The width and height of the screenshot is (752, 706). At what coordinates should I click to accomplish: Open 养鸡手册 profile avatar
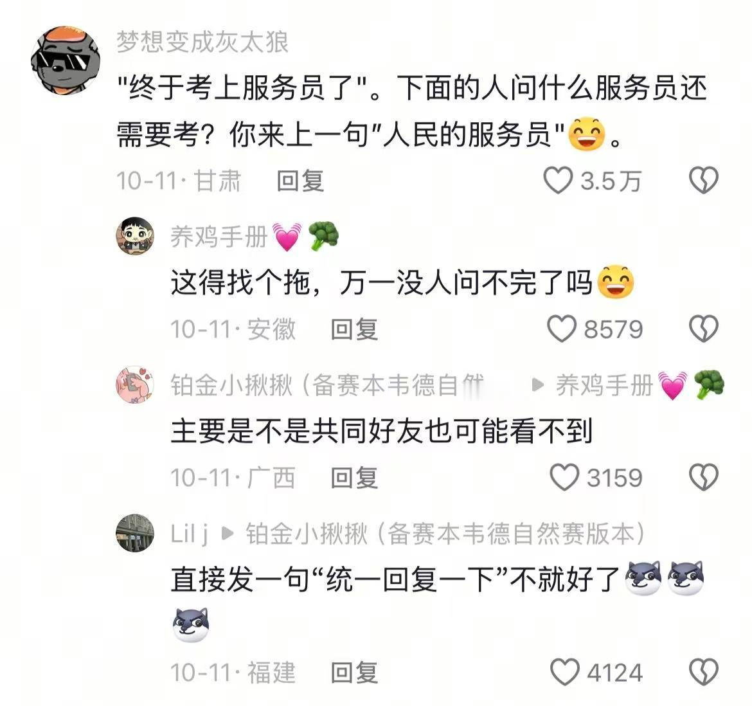click(x=135, y=236)
